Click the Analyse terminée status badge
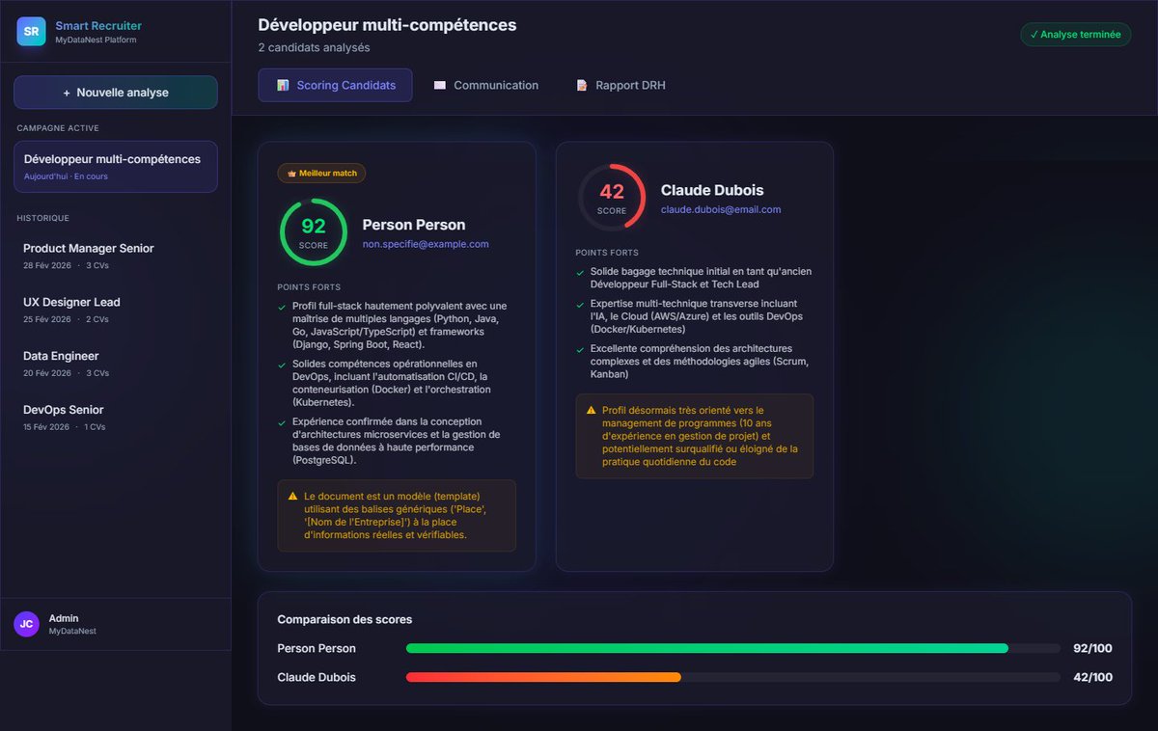The width and height of the screenshot is (1158, 731). [x=1076, y=34]
